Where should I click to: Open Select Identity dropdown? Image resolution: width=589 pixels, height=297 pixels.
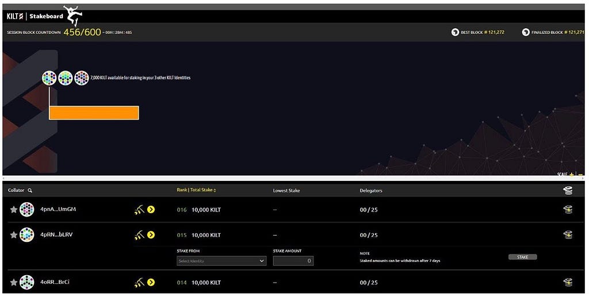[x=221, y=261]
